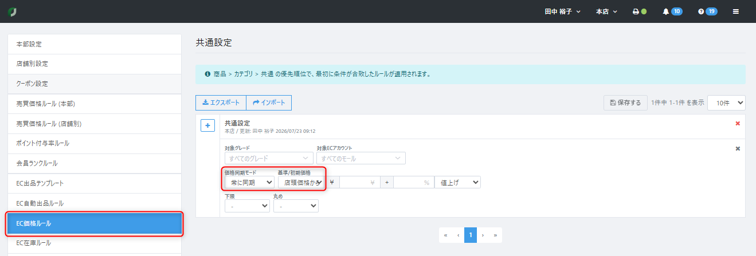Open help question mark with 19 badge

click(707, 11)
